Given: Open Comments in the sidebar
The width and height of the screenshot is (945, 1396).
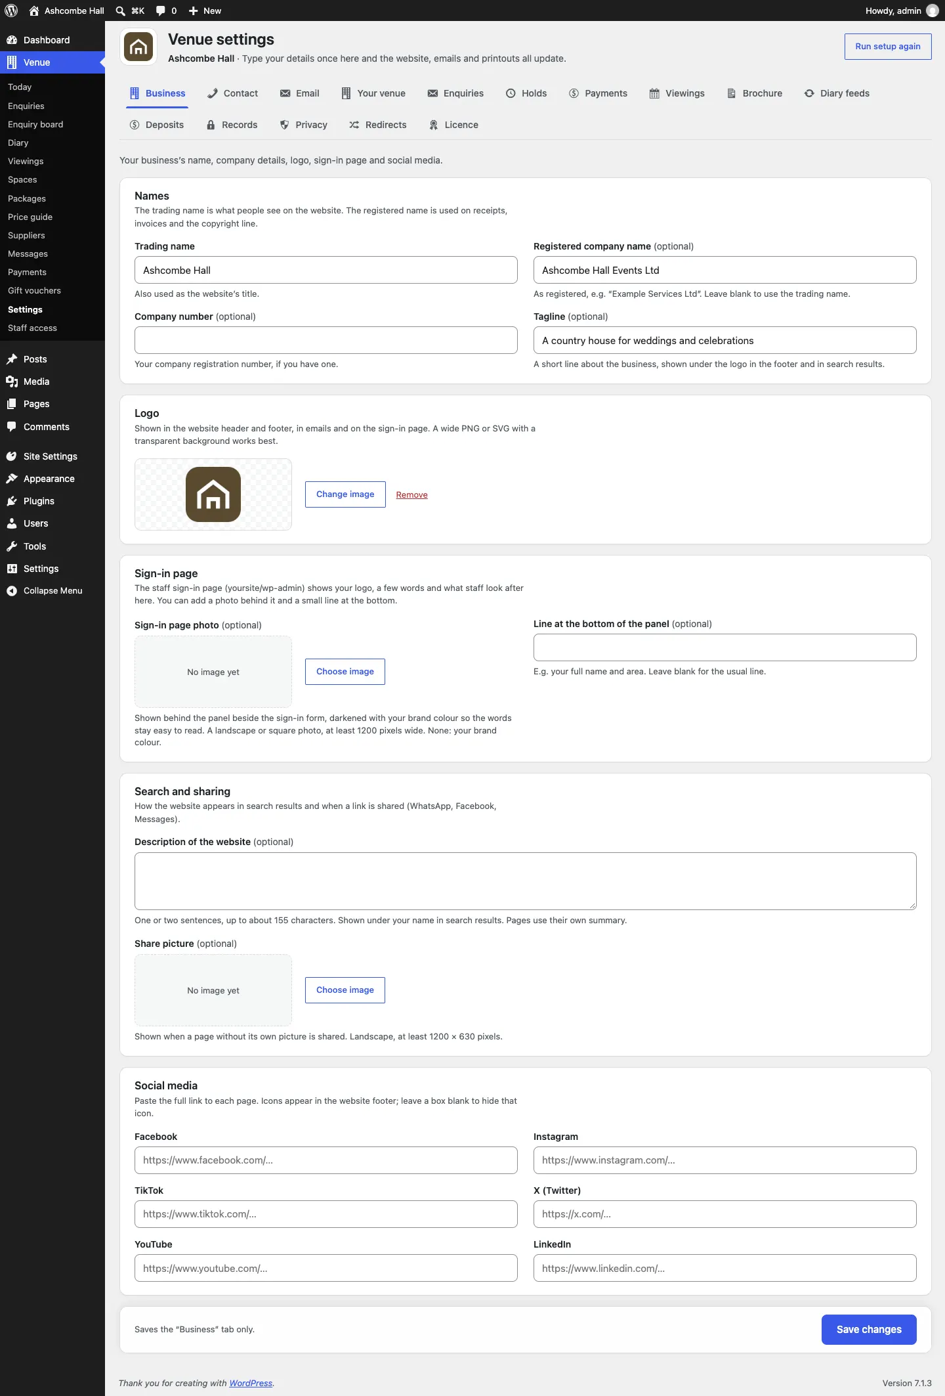Looking at the screenshot, I should [x=52, y=427].
